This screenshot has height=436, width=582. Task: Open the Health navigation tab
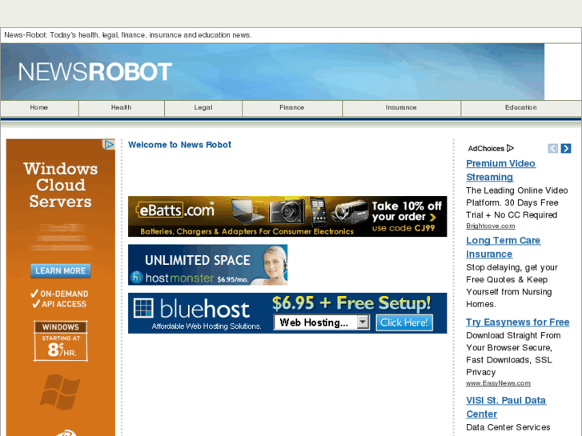[122, 108]
